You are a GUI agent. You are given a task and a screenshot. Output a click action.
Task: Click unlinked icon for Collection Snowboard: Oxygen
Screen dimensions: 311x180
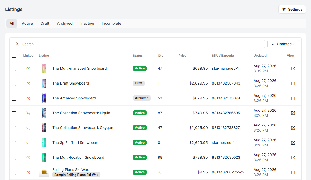click(x=28, y=128)
